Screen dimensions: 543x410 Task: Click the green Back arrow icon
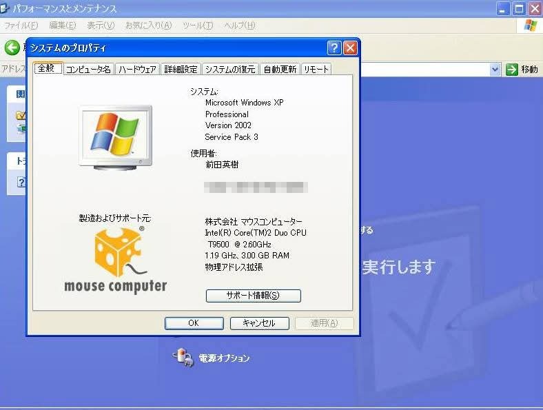click(x=12, y=48)
